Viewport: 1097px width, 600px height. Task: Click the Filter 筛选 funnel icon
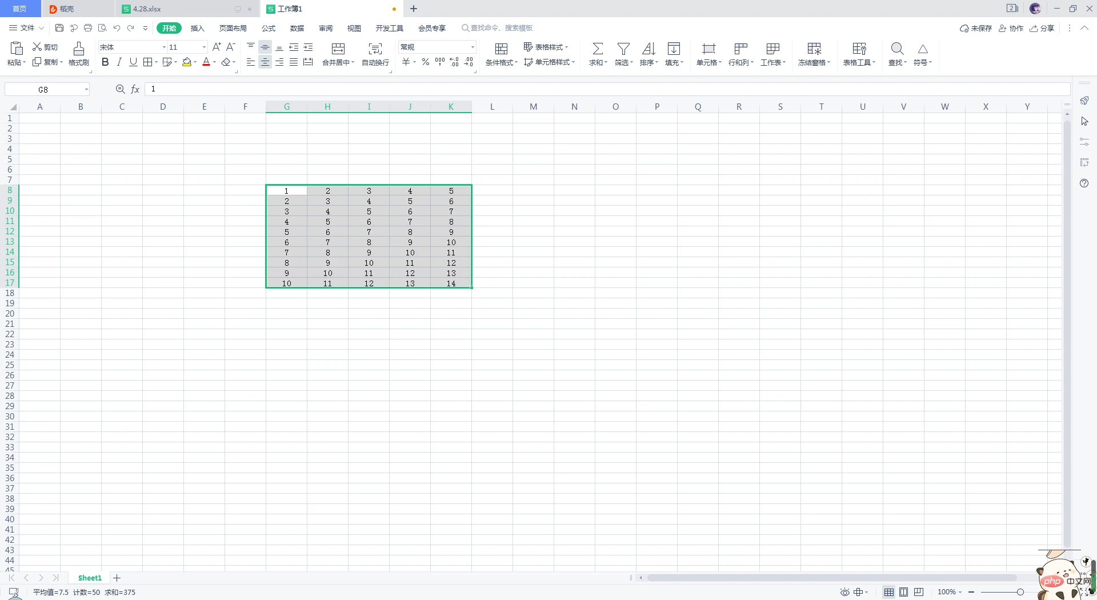[x=624, y=49]
